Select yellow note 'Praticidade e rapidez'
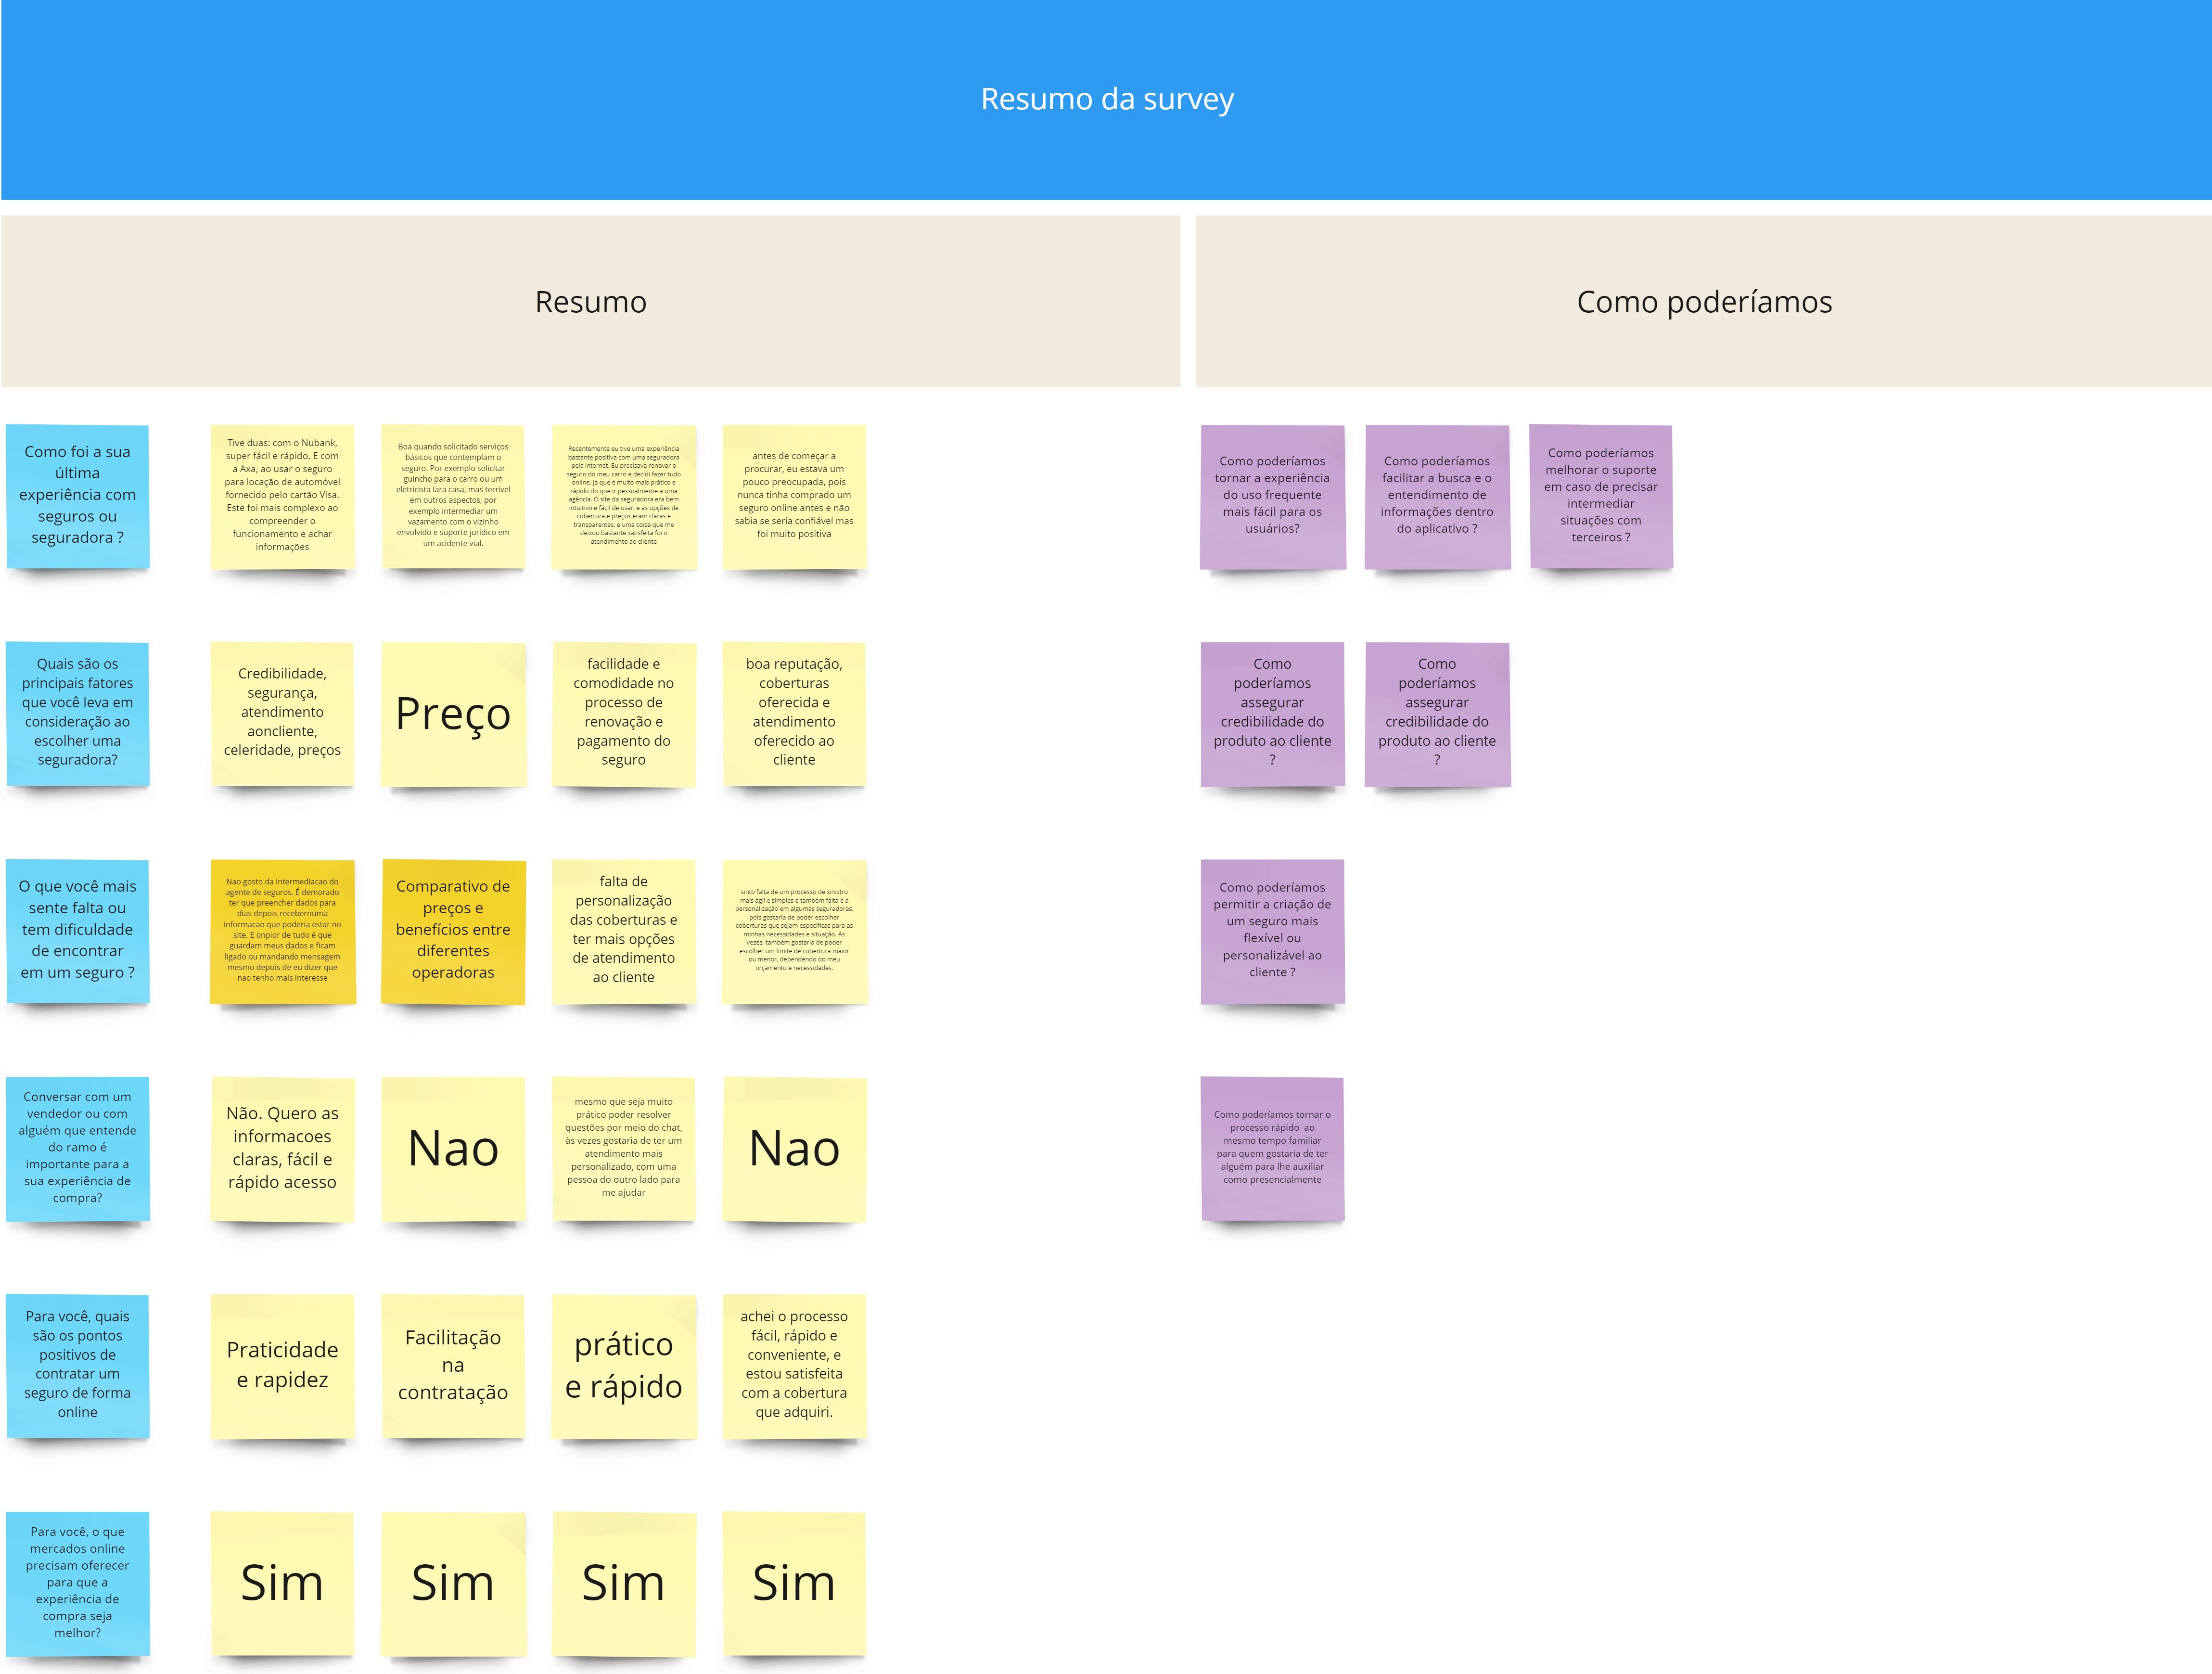The height and width of the screenshot is (1674, 2212). pyautogui.click(x=282, y=1365)
